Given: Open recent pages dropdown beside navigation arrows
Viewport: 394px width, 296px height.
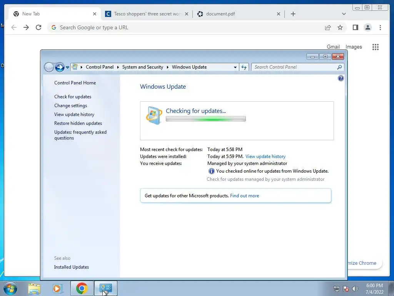Looking at the screenshot, I should tap(67, 67).
